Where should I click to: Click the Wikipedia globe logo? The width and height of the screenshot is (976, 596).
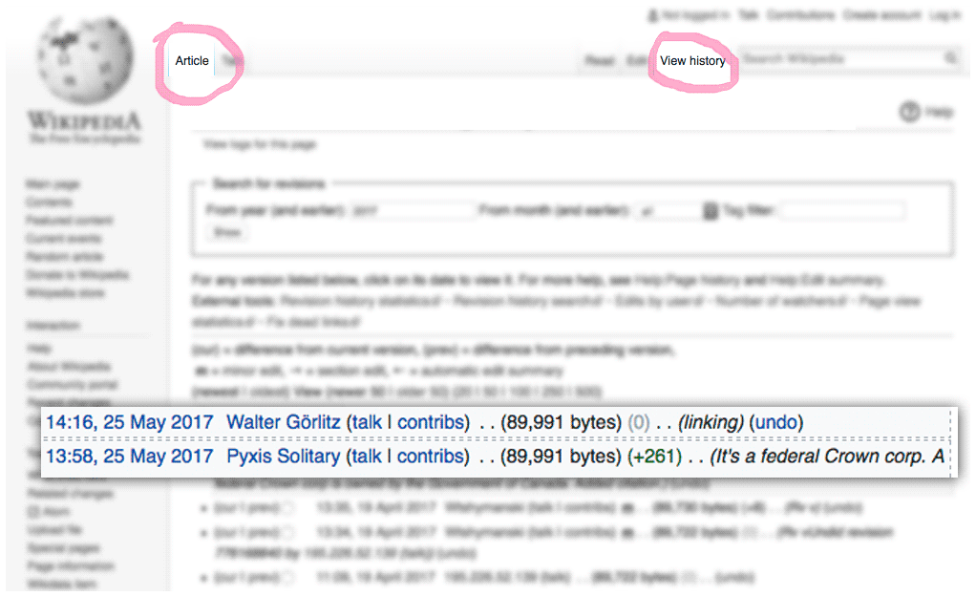coord(84,59)
